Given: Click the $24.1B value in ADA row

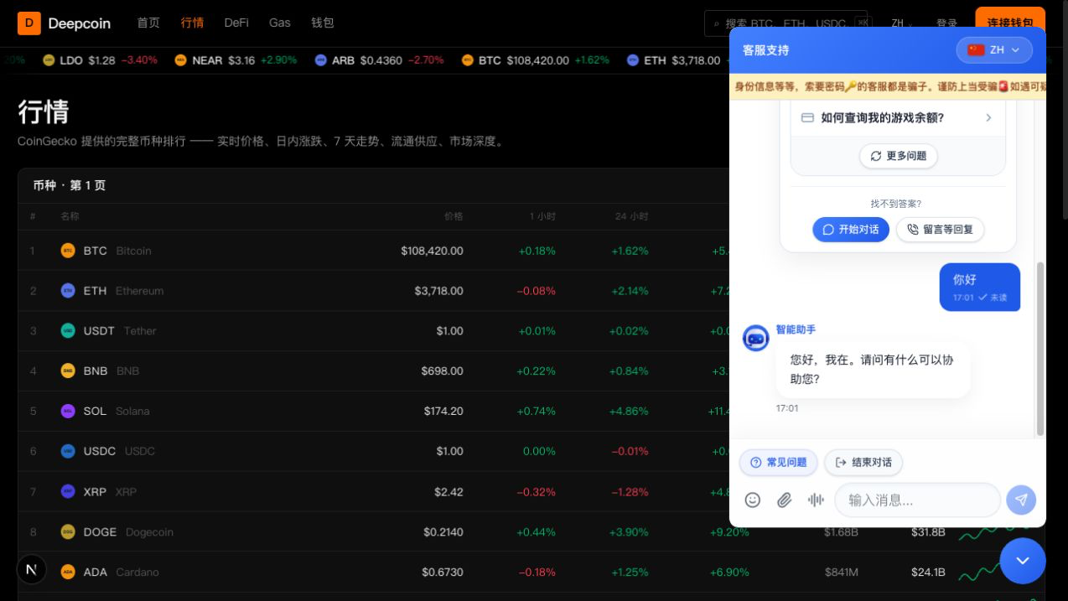Looking at the screenshot, I should pos(928,572).
